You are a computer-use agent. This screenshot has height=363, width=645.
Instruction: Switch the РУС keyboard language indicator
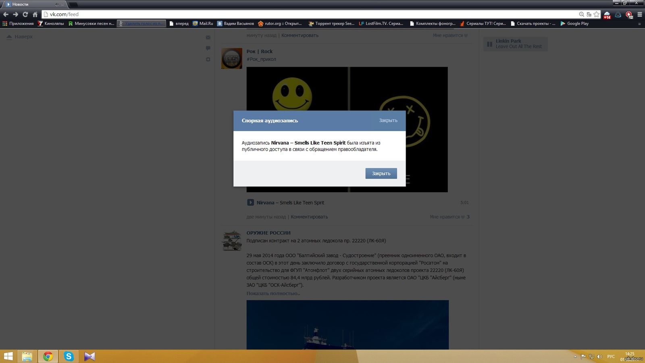[611, 357]
